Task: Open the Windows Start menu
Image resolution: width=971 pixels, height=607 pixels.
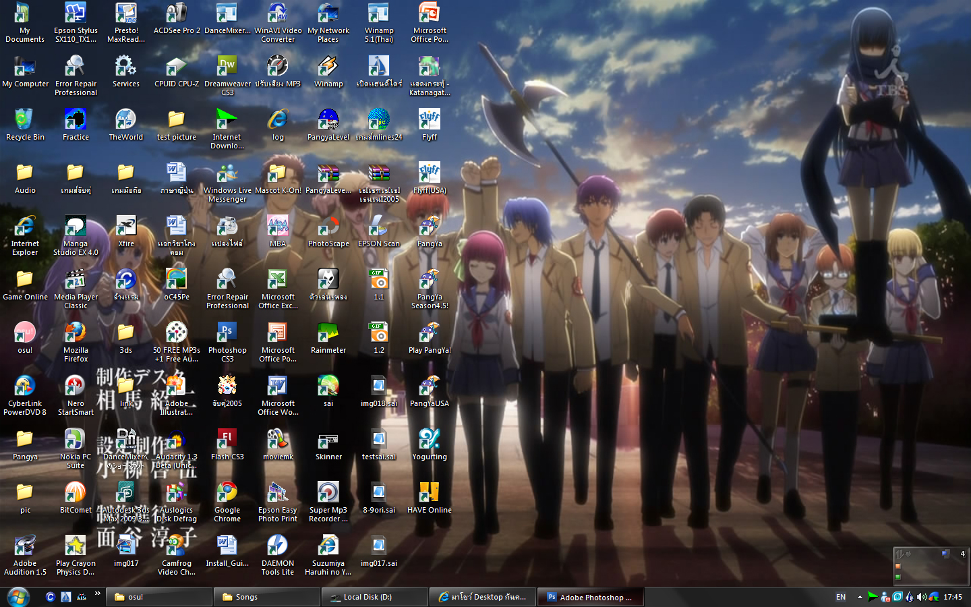Action: [18, 597]
